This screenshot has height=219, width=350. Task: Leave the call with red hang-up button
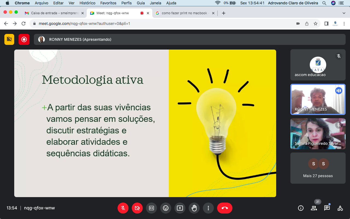click(225, 208)
